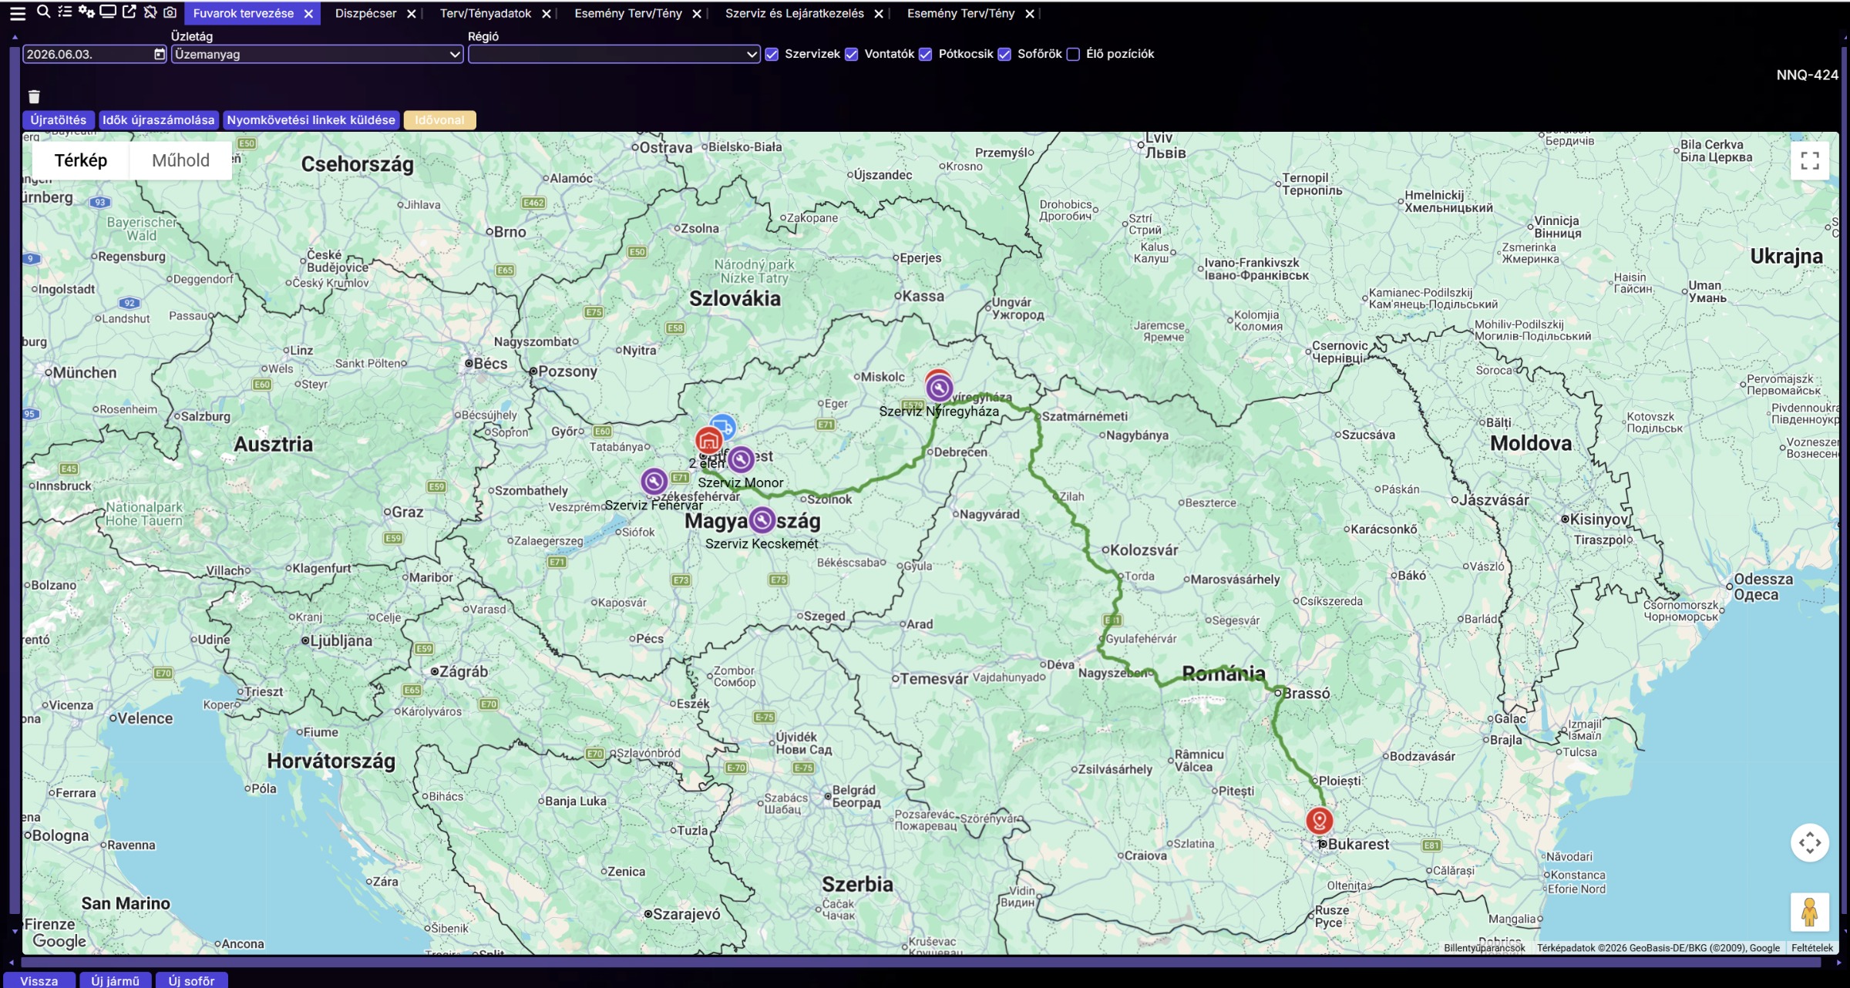Toggle the Szervizek checkbox
The height and width of the screenshot is (988, 1850).
click(772, 54)
